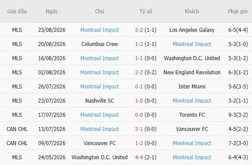This screenshot has width=252, height=165.
Task: Click Washington D.C. United away team on 16/08/2026
Action: coord(192,58)
